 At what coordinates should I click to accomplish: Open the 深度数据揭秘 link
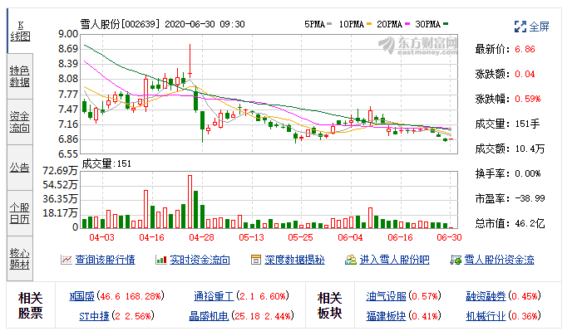[294, 260]
